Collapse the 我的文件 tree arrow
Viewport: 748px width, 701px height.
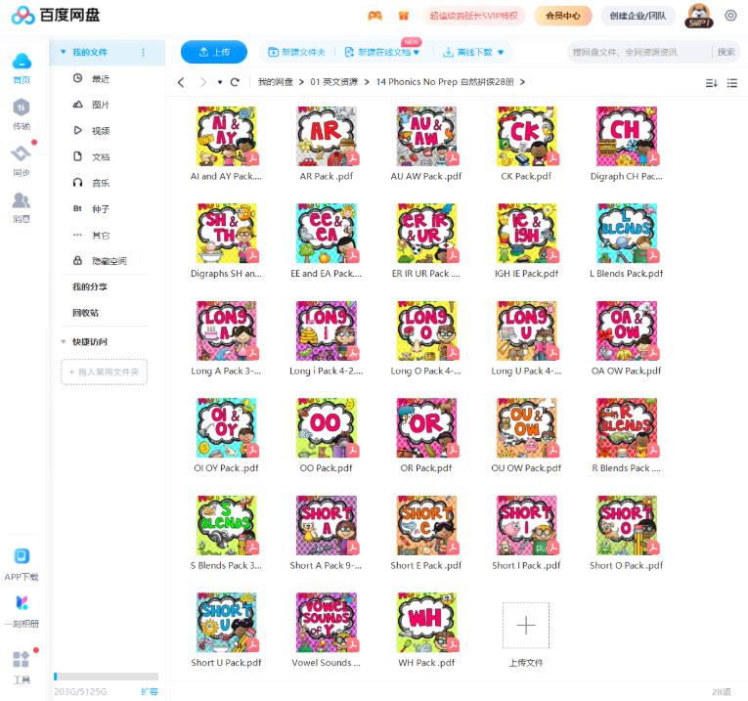tap(63, 52)
